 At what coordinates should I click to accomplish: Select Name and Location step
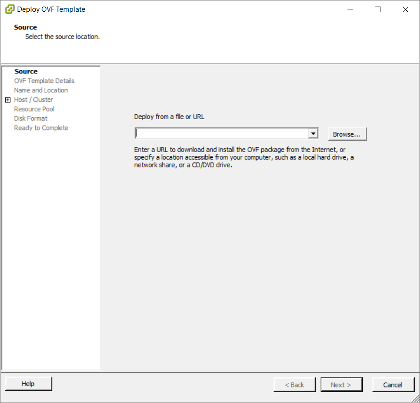tap(40, 90)
